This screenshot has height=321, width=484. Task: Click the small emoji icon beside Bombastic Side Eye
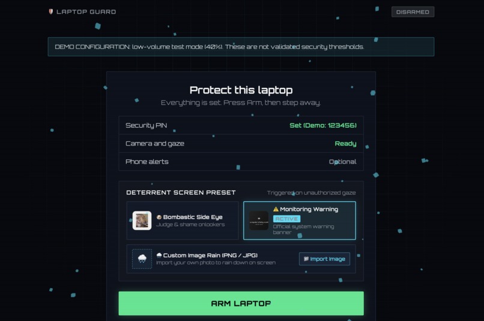point(159,217)
